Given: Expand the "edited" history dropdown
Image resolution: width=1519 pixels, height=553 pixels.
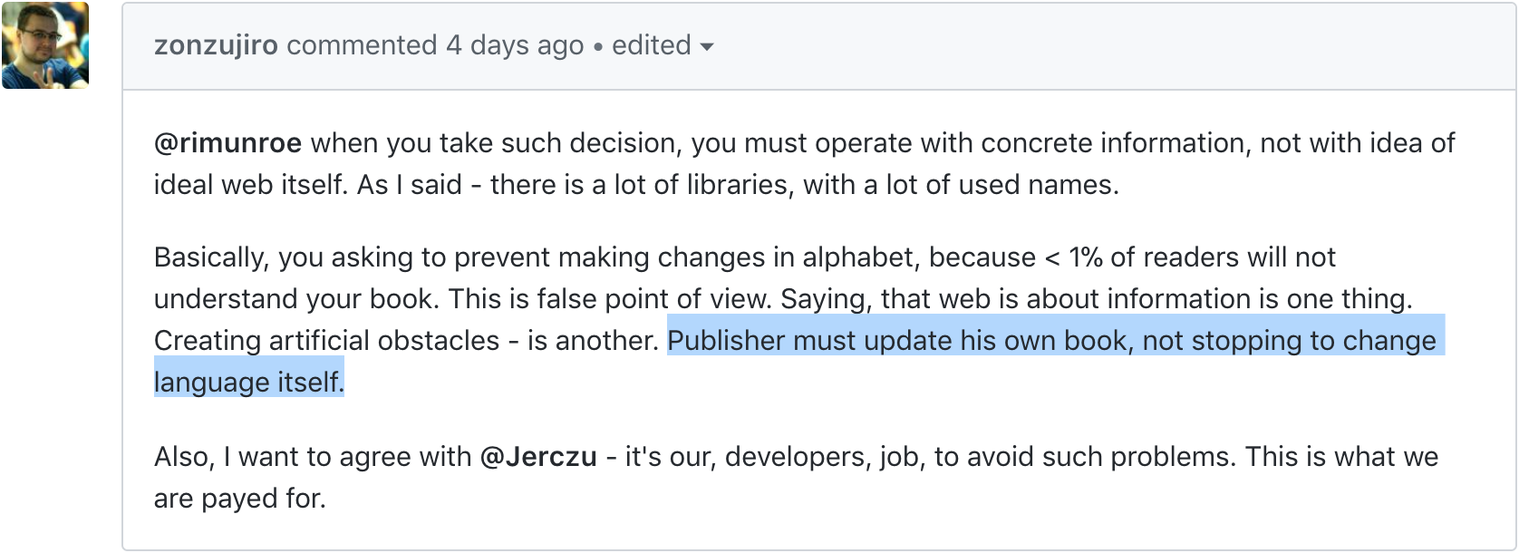Looking at the screenshot, I should [652, 45].
